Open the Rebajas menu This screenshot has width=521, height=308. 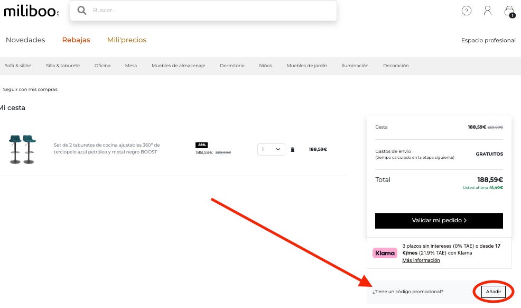pos(76,40)
